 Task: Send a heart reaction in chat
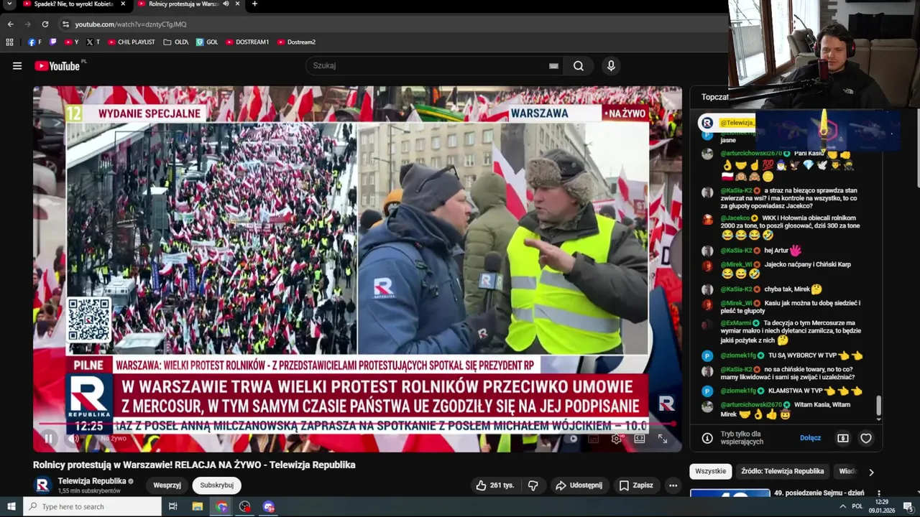866,438
